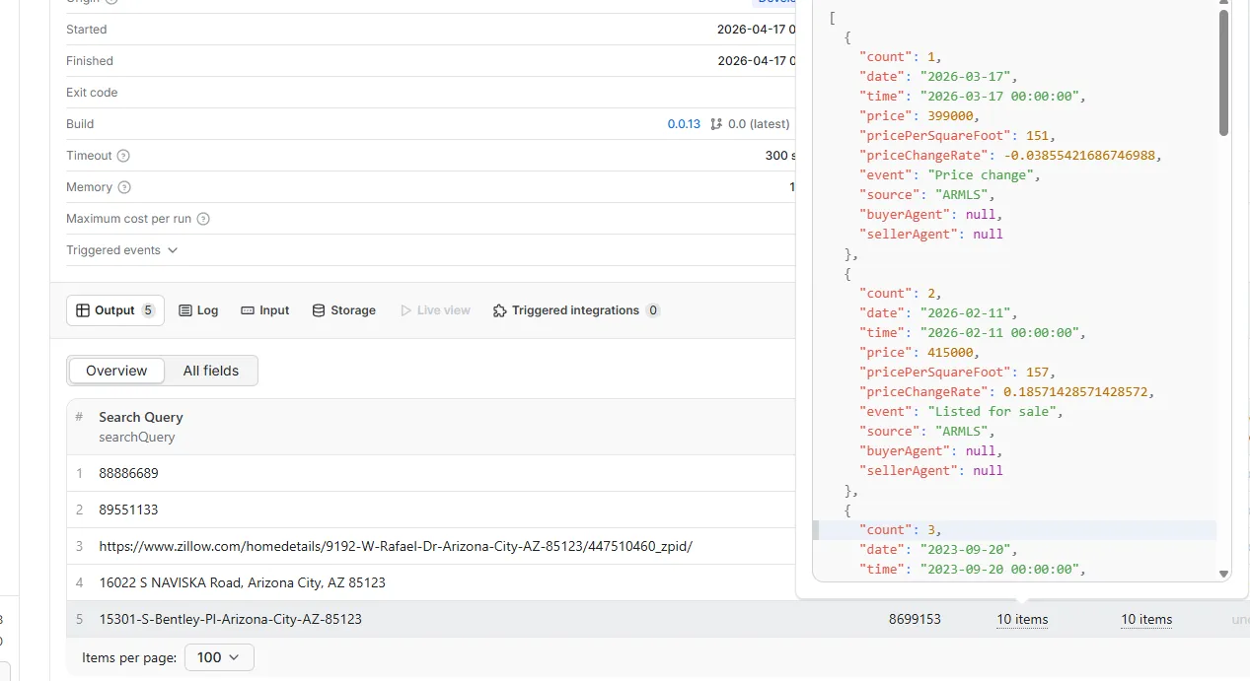This screenshot has height=681, width=1250.
Task: Toggle to the All fields view
Action: 211,371
